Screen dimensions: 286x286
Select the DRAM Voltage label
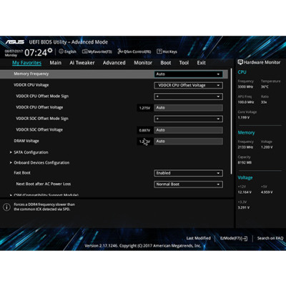point(26,141)
